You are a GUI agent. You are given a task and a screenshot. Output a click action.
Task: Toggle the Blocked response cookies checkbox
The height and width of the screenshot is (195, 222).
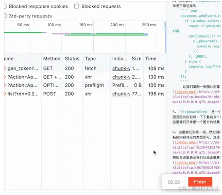click(x=5, y=6)
